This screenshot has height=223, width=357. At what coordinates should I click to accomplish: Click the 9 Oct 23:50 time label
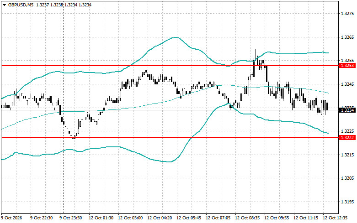pyautogui.click(x=70, y=218)
